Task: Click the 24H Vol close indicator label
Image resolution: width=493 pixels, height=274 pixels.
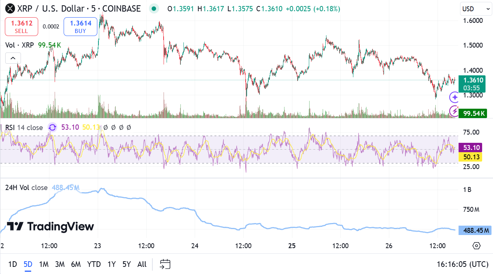Action: (x=26, y=187)
